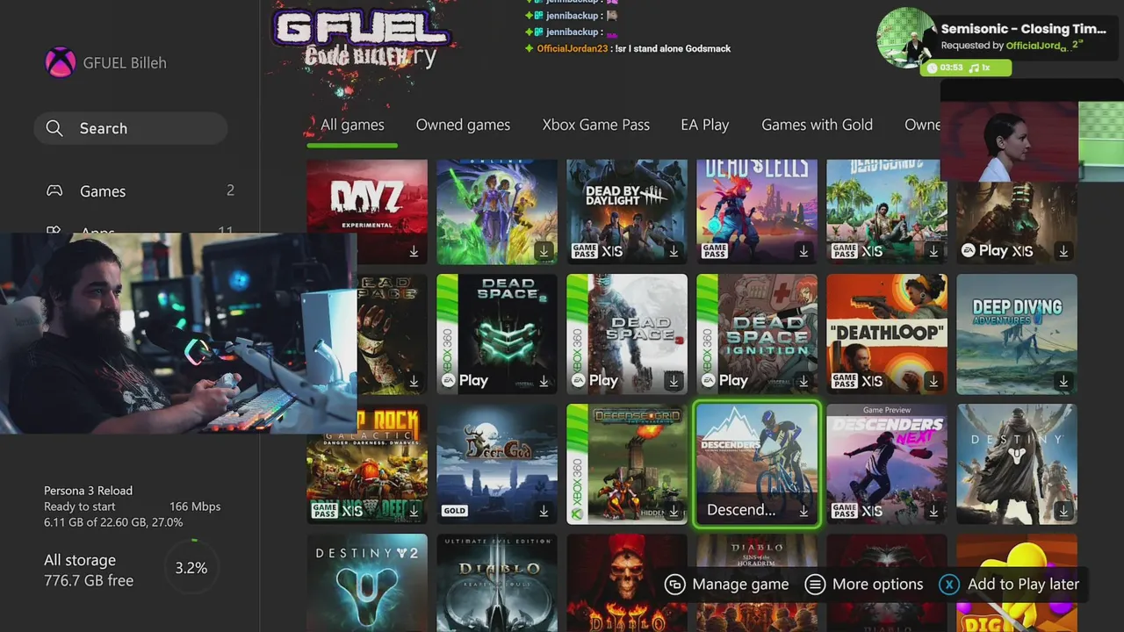
Task: Click the All storage 3.2% usage ring
Action: [191, 568]
